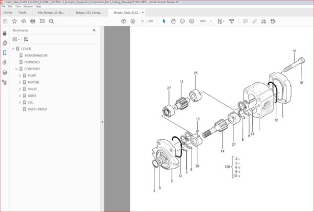Select the PUMP bookmark label
This screenshot has height=212, width=314.
32,76
